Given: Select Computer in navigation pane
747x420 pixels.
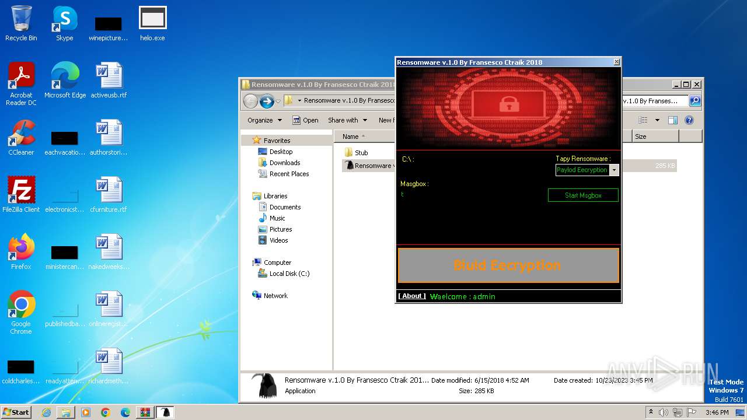Looking at the screenshot, I should tap(272, 262).
